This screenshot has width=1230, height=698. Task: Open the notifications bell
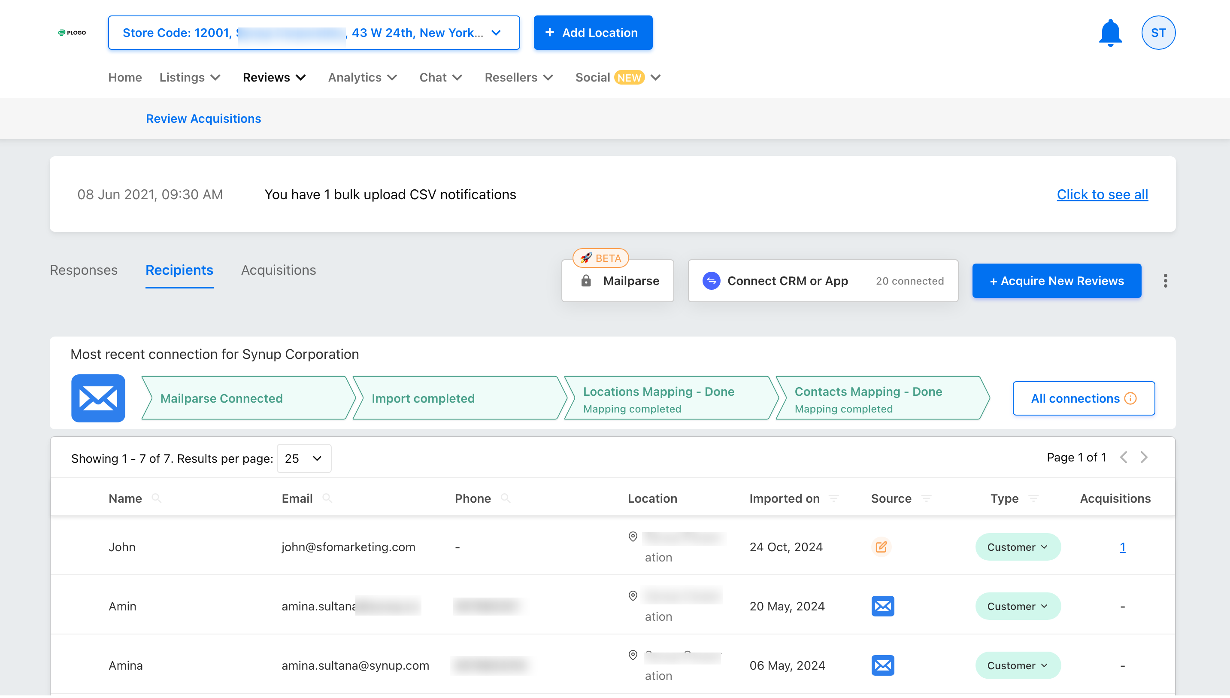[1110, 33]
